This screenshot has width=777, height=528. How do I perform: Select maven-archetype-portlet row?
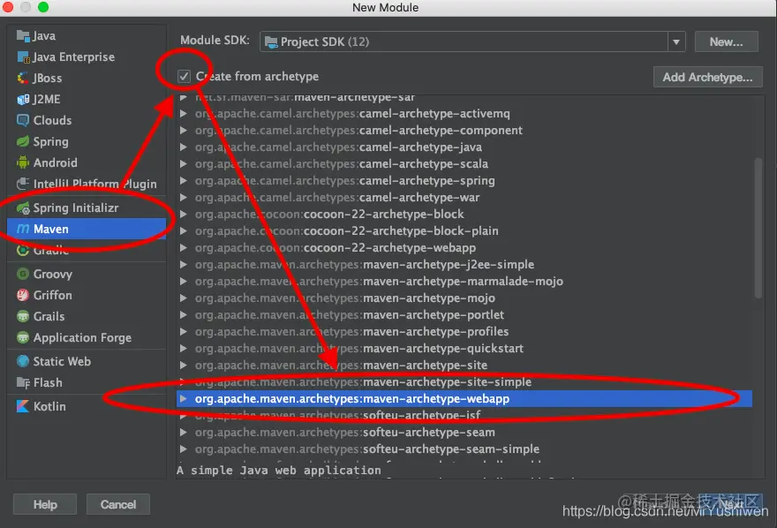tap(464, 315)
